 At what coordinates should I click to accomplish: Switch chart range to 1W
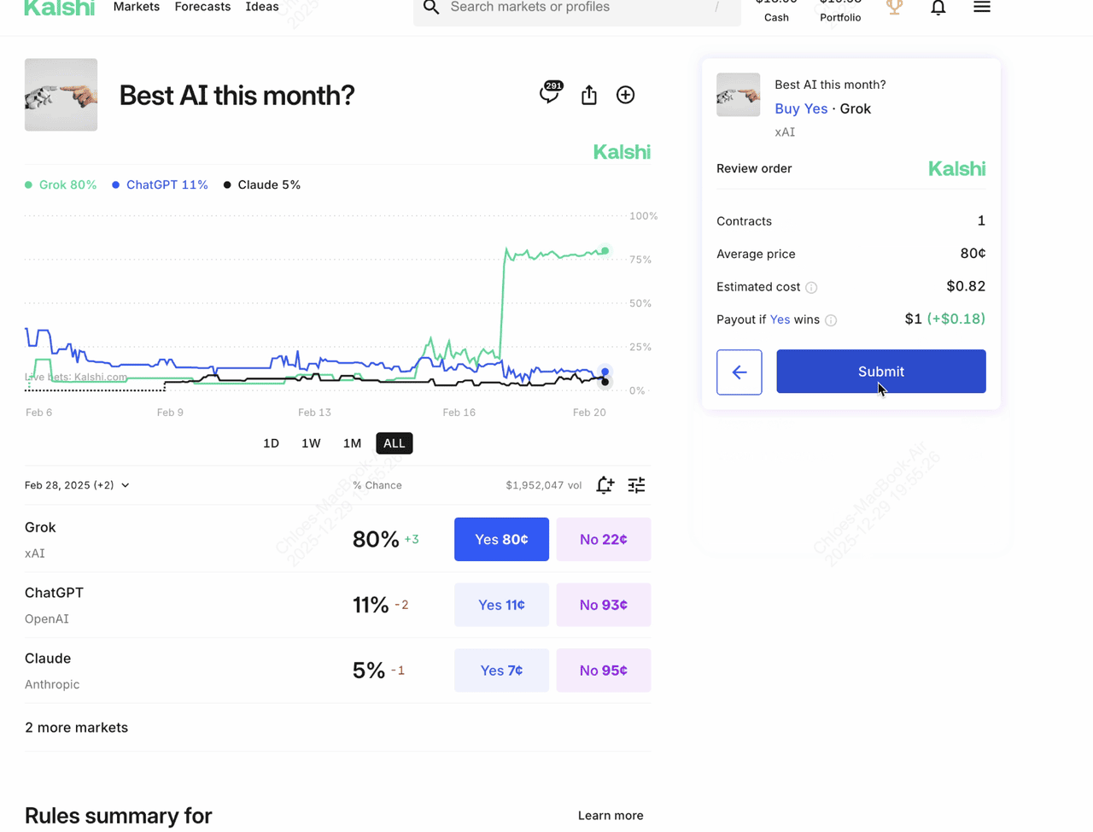pos(311,443)
